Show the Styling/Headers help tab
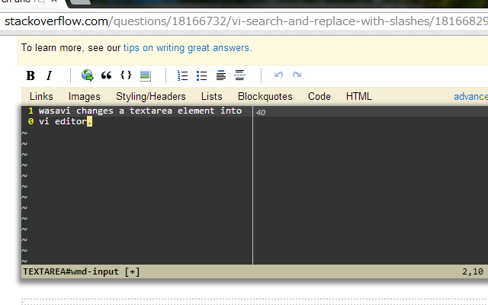Screen dimensions: 488x305 [151, 97]
